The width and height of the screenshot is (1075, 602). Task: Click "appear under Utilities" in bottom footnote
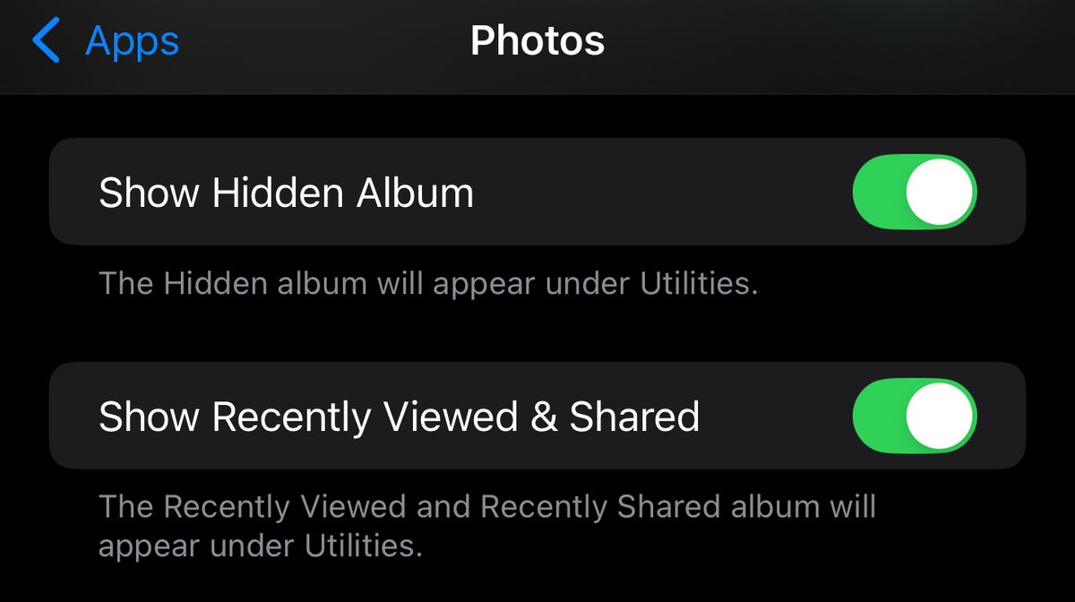[260, 546]
